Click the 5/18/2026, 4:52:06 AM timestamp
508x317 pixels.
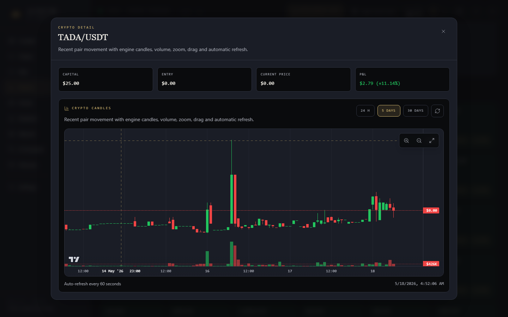(419, 284)
